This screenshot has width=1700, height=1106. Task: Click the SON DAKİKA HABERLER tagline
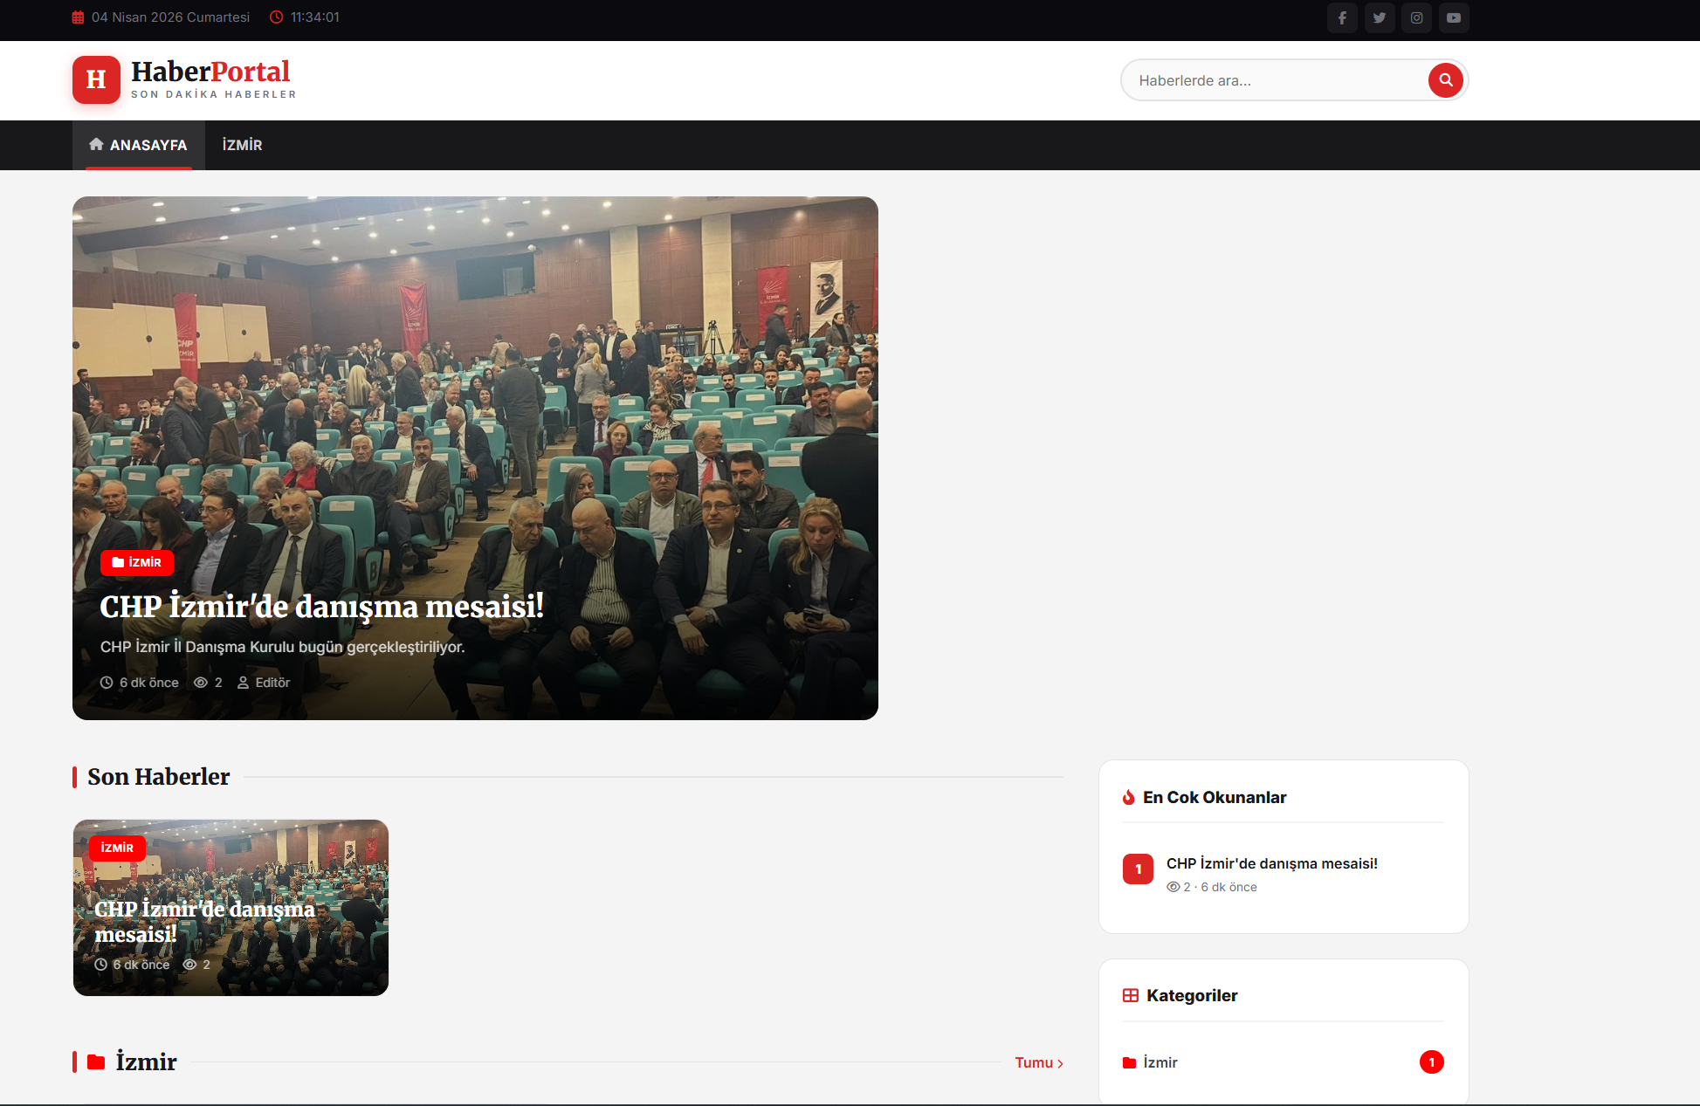click(214, 94)
